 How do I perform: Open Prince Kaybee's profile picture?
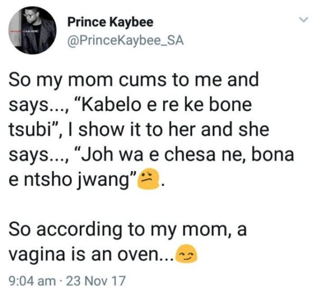pyautogui.click(x=33, y=30)
